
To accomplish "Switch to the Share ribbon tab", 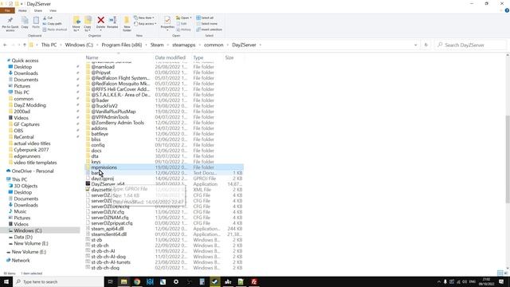I will click(x=38, y=10).
